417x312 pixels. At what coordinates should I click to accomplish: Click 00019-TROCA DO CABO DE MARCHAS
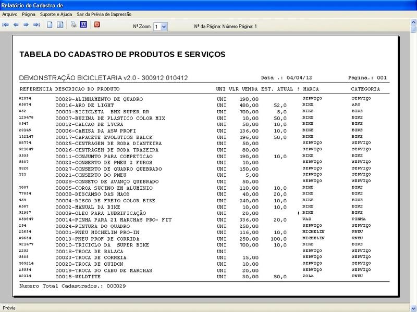click(x=104, y=270)
